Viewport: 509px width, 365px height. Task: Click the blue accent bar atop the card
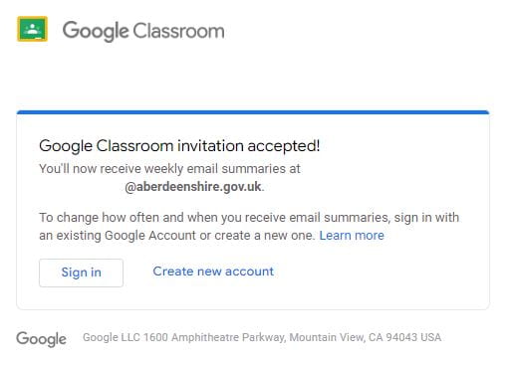pyautogui.click(x=253, y=112)
